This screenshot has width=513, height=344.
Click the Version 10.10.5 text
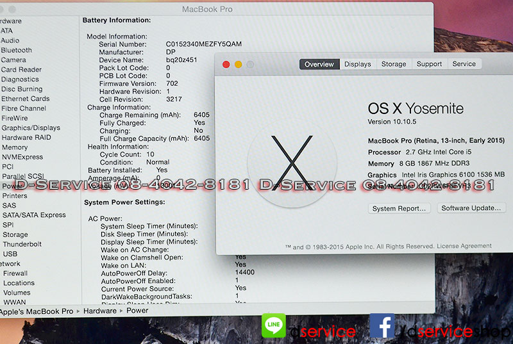point(392,122)
